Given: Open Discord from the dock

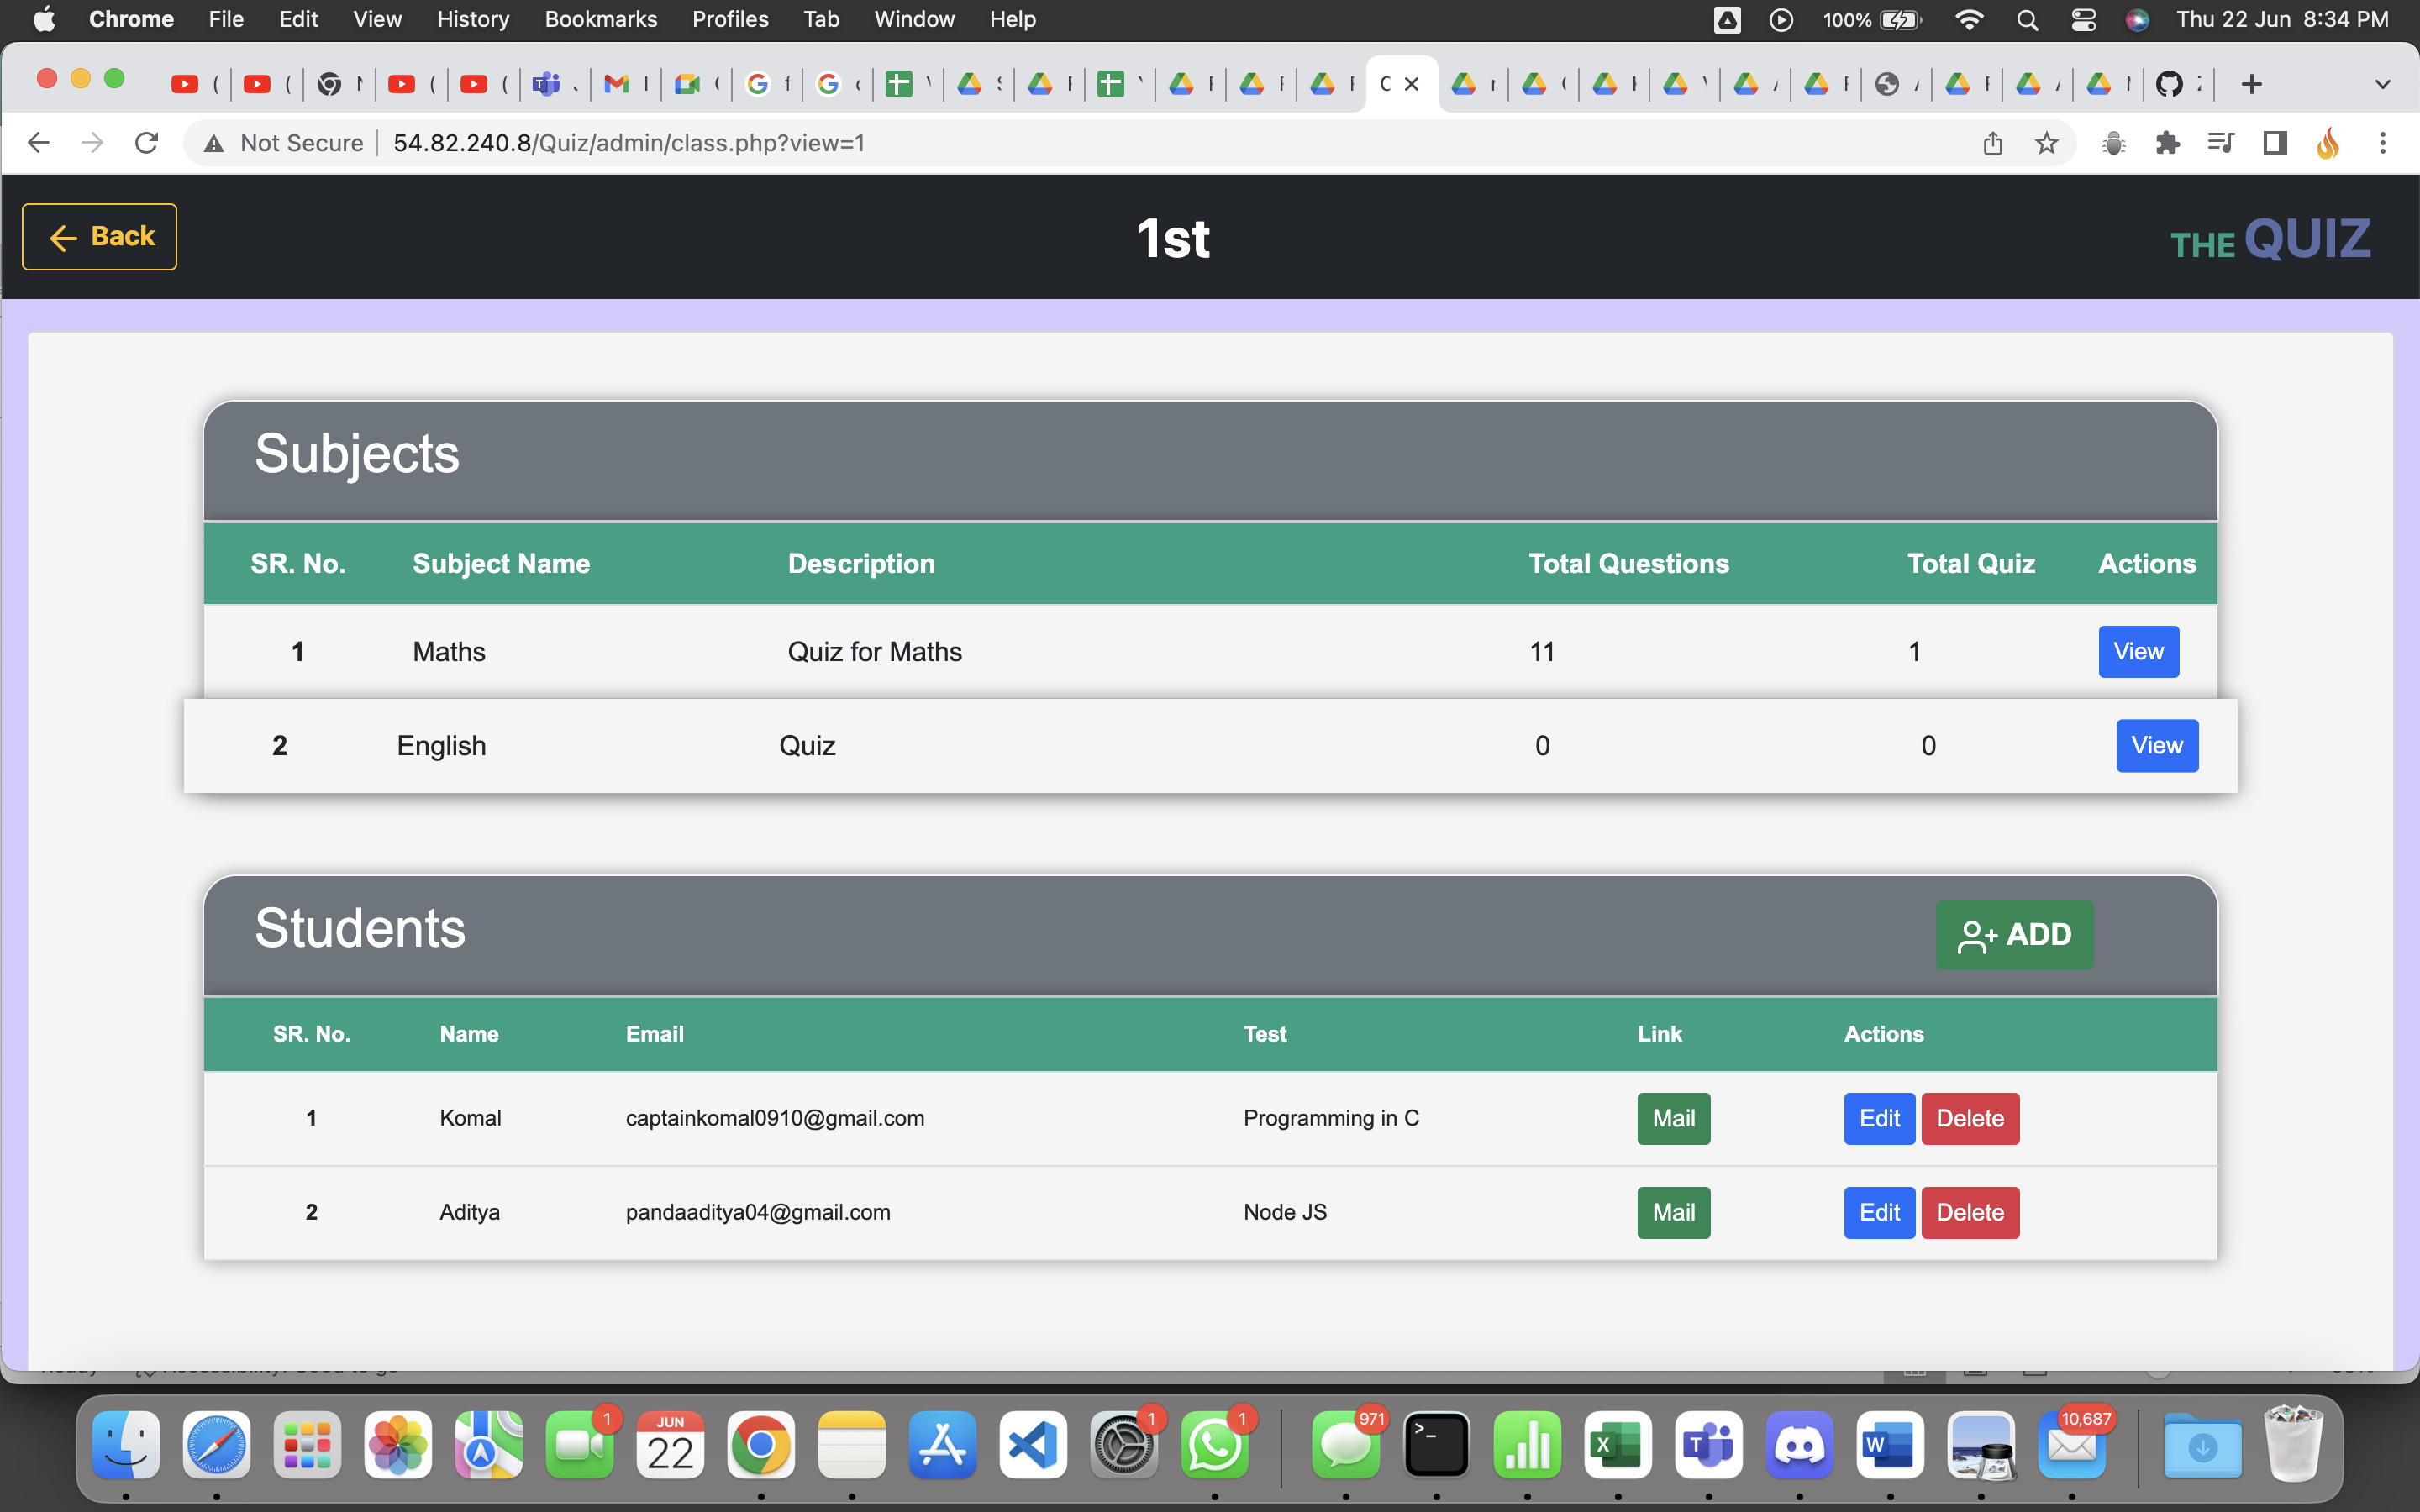Looking at the screenshot, I should coord(1799,1445).
